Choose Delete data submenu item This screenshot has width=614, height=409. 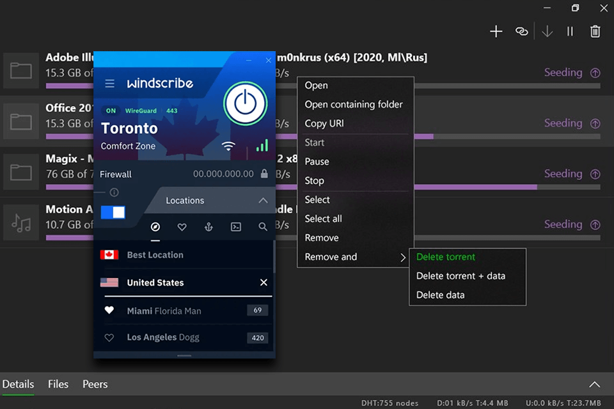point(468,295)
